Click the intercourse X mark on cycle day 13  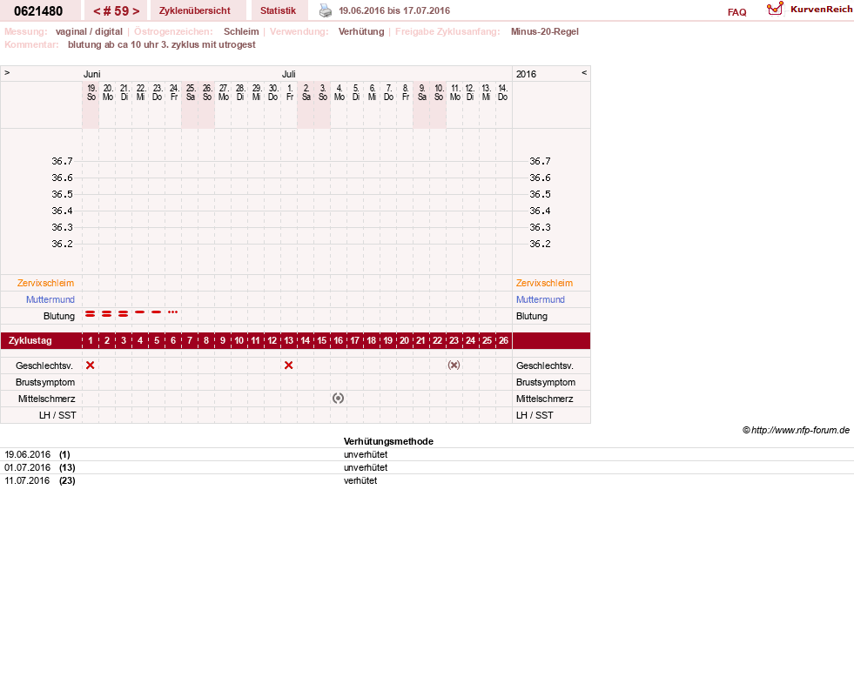pos(289,365)
